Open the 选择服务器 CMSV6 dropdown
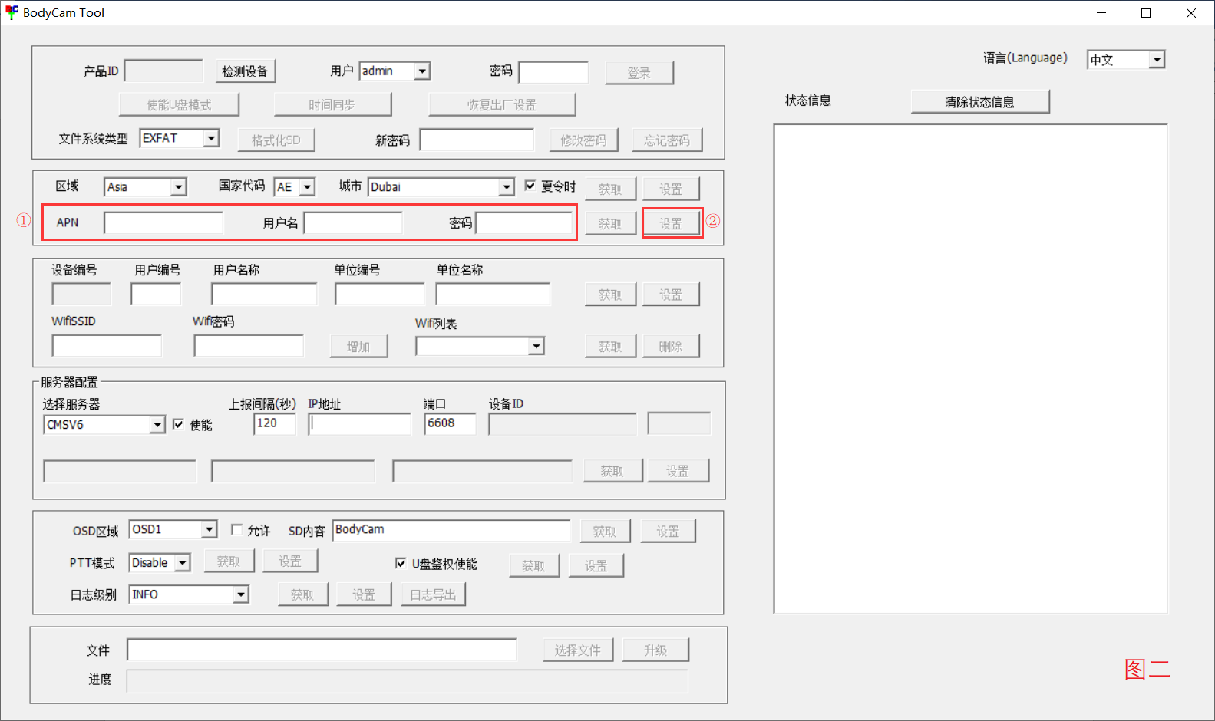 pyautogui.click(x=157, y=425)
